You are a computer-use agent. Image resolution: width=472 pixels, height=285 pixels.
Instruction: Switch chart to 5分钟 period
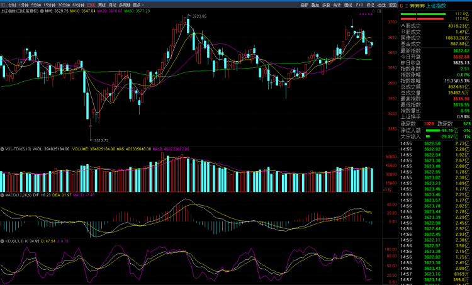[x=36, y=4]
